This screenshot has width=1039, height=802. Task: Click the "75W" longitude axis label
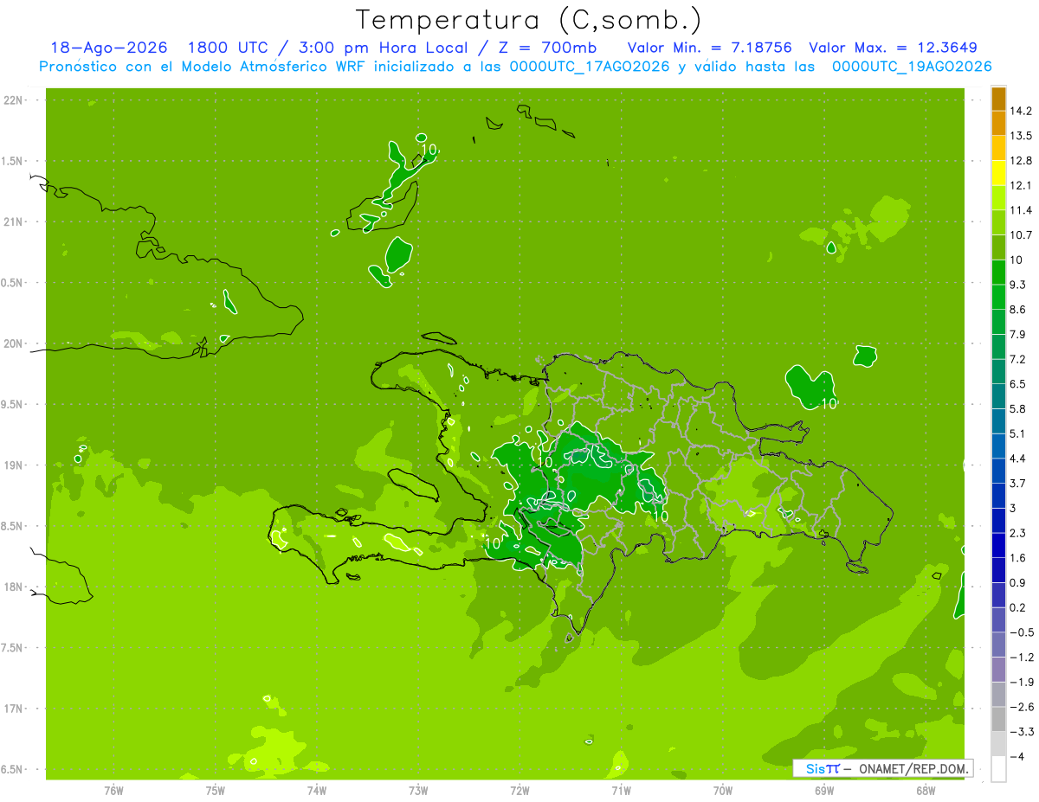point(216,790)
